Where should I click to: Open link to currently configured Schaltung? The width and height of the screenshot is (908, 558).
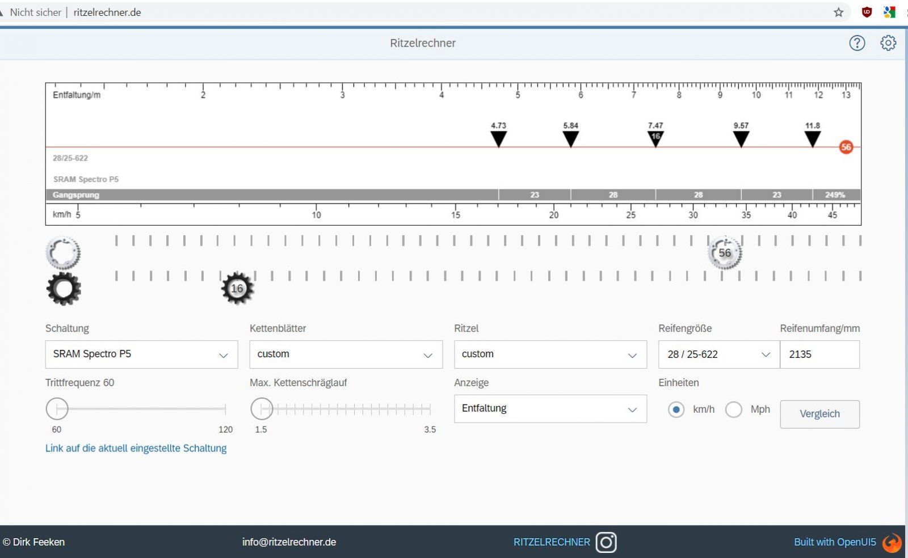(x=136, y=449)
